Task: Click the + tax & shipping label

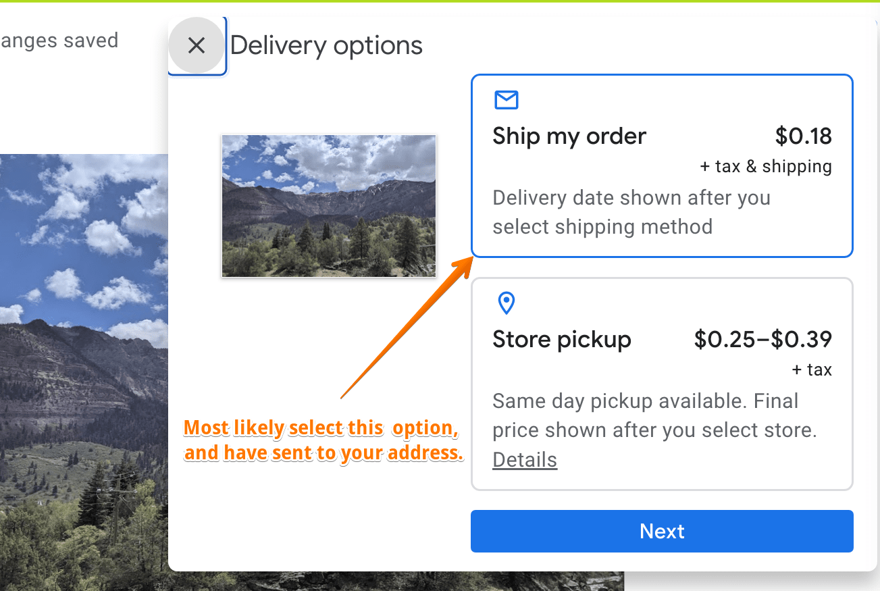Action: 766,167
